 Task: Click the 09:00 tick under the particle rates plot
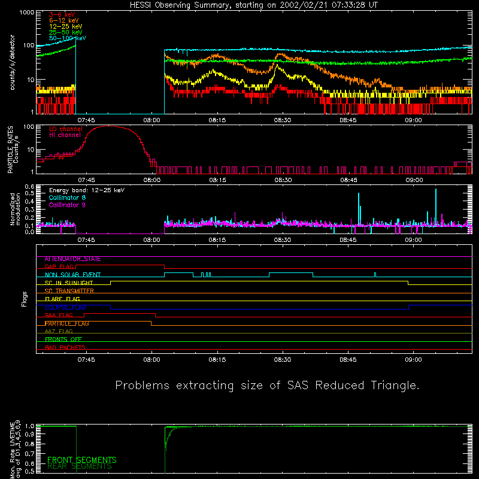click(x=414, y=180)
